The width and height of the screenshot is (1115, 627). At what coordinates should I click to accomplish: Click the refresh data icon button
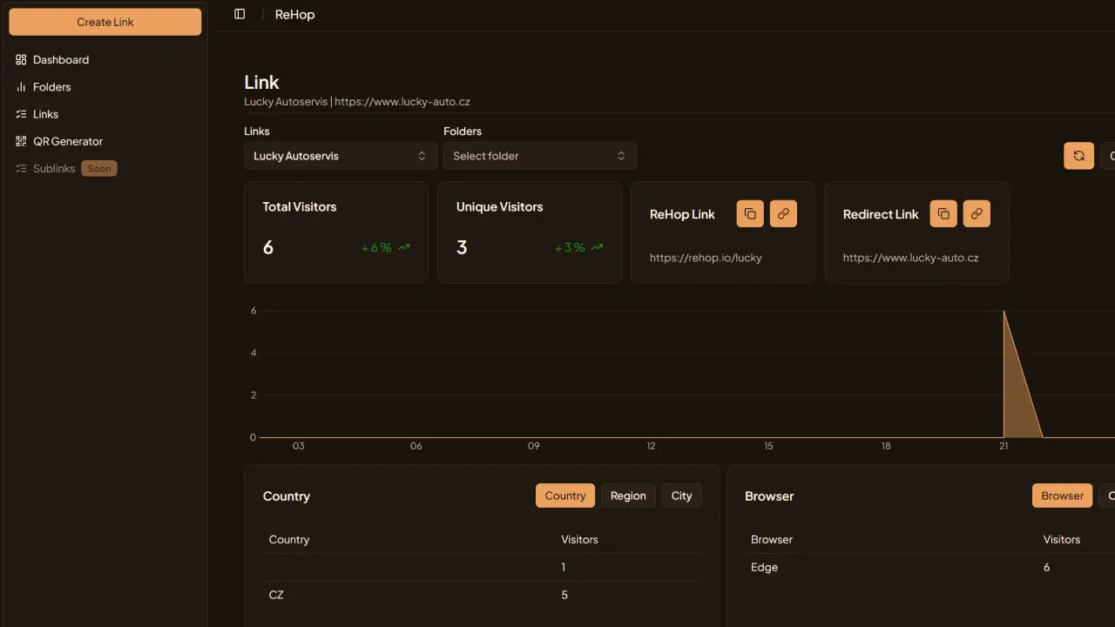[1078, 156]
